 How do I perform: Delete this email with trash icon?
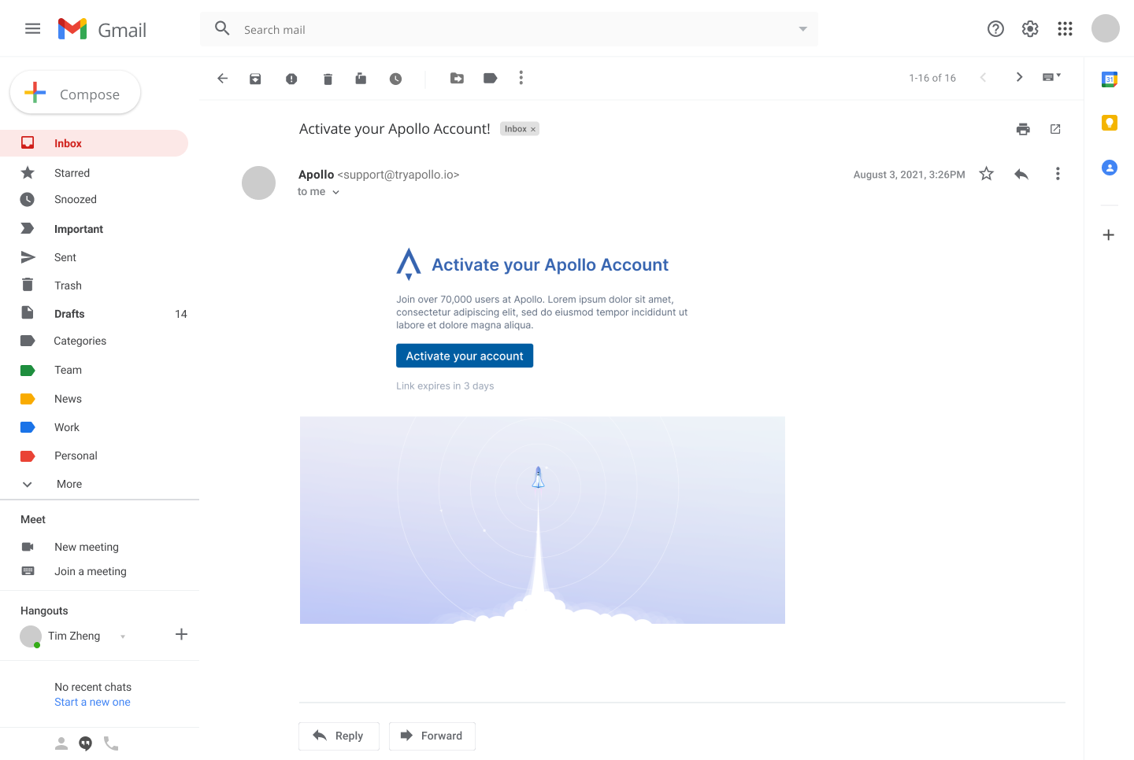(x=328, y=79)
